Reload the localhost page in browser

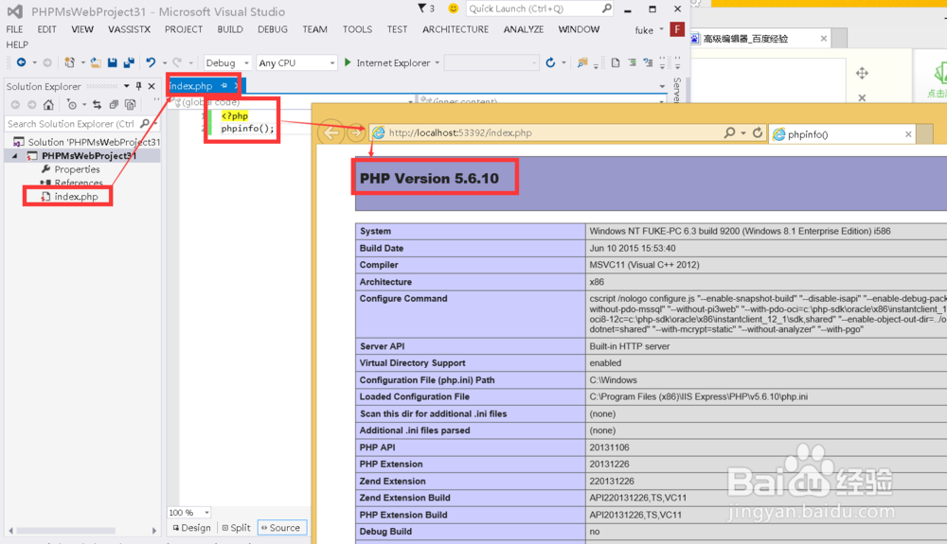click(x=758, y=132)
